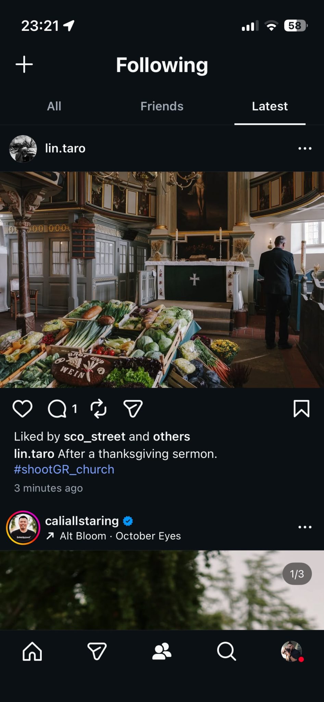324x702 pixels.
Task: Switch to the All tab
Action: tap(54, 106)
